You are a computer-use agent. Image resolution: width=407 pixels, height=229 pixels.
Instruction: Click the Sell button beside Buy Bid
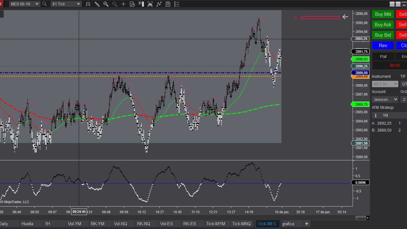(402, 35)
